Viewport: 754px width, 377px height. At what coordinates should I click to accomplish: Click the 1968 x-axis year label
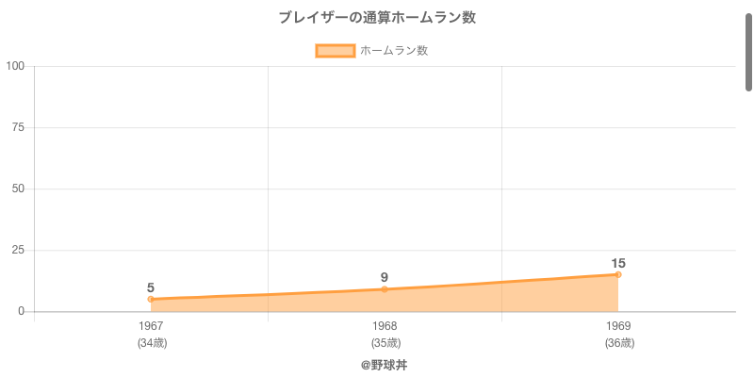click(385, 326)
